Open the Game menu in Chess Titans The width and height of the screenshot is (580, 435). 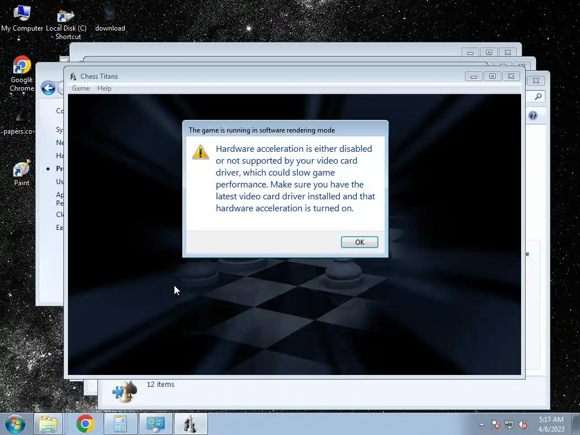[x=80, y=88]
